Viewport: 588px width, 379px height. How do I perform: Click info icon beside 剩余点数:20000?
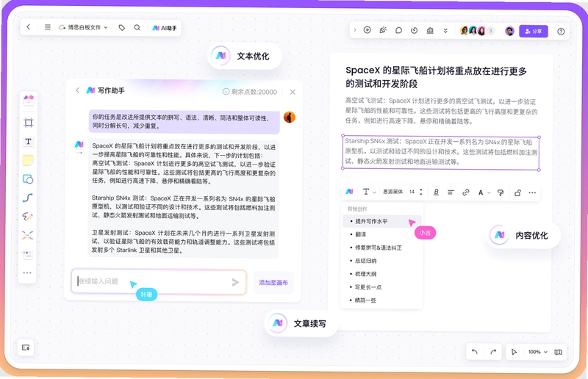(226, 92)
